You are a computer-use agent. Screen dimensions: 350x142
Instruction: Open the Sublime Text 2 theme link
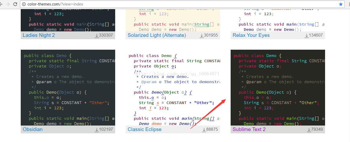tap(249, 129)
